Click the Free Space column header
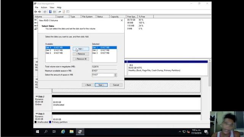The width and height of the screenshot is (244, 137). (x=132, y=17)
